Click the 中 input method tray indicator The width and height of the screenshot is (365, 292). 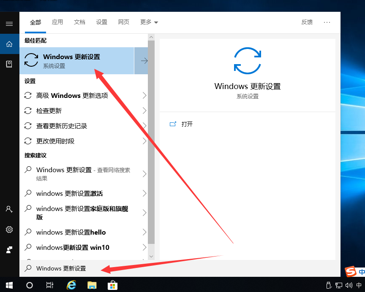(359, 285)
